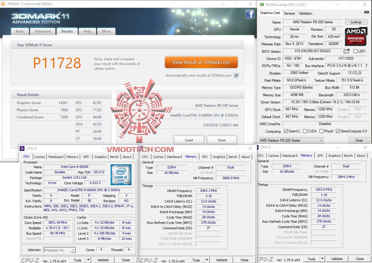This screenshot has height=263, width=372.
Task: Switch to the Validation tab in GPU-Z
Action: [x=305, y=13]
